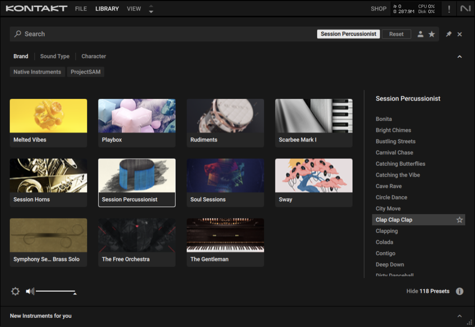This screenshot has height=327, width=475.
Task: Hide the 118 Presets list
Action: point(428,291)
